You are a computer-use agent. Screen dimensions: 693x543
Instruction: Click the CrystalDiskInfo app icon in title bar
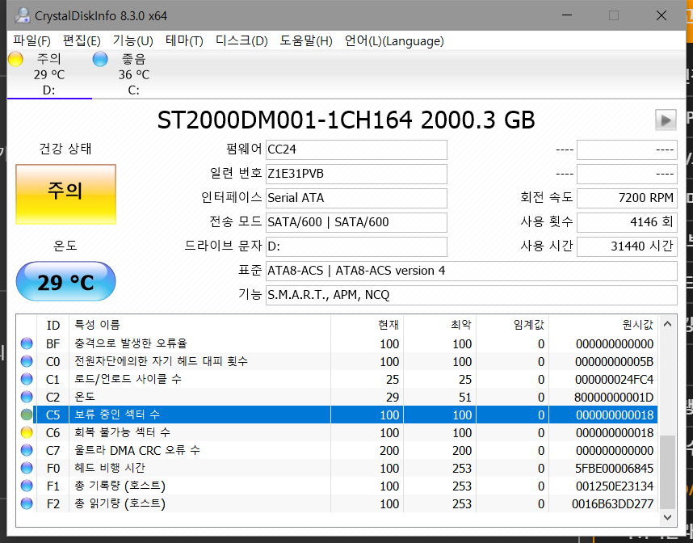[x=22, y=15]
